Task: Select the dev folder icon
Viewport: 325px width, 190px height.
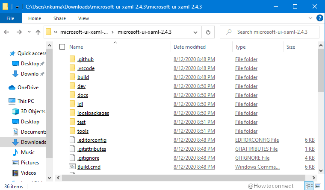Action: pyautogui.click(x=72, y=86)
